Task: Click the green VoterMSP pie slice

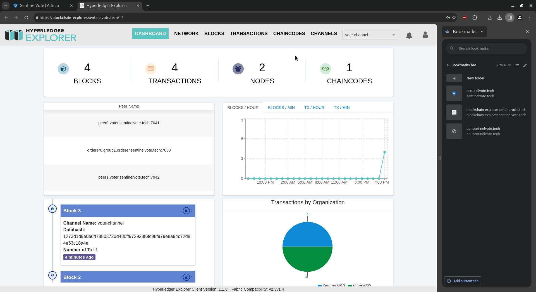Action: coord(307,260)
